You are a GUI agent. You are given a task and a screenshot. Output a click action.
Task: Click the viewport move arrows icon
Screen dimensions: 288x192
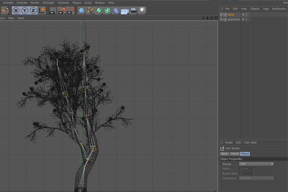(203, 18)
